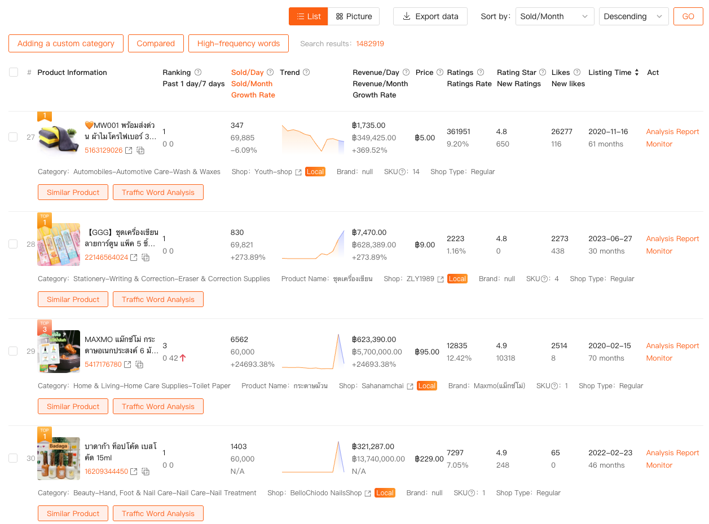The height and width of the screenshot is (524, 709).
Task: Open the Sold/Month sort by dropdown
Action: 554,16
